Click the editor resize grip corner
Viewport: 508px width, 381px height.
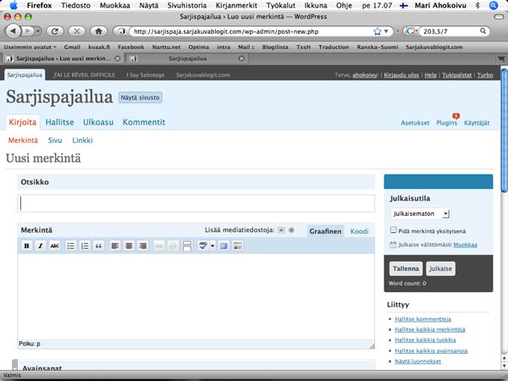click(x=372, y=346)
